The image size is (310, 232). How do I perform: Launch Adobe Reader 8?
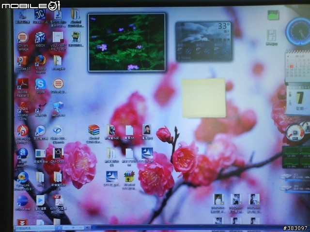(x=23, y=84)
